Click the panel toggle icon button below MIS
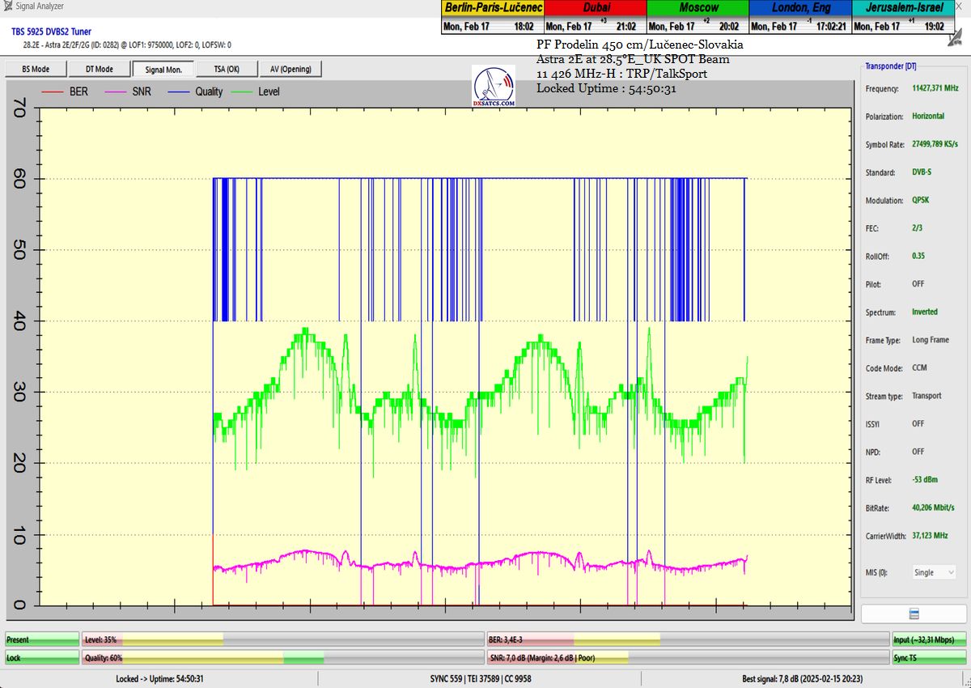This screenshot has height=688, width=971. tap(913, 614)
